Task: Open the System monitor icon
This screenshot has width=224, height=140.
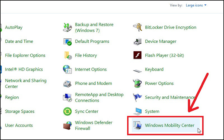Action: 137,111
